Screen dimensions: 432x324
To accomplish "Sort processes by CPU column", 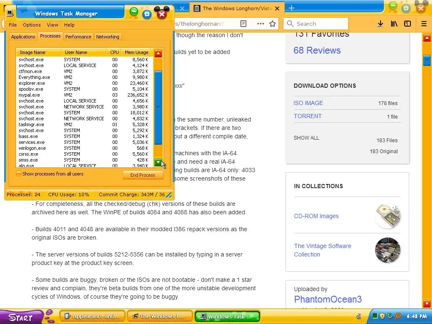I will pyautogui.click(x=114, y=52).
